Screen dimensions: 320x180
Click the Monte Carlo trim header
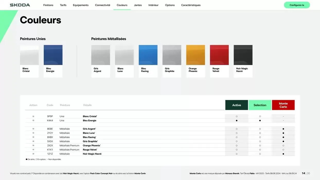[283, 105]
